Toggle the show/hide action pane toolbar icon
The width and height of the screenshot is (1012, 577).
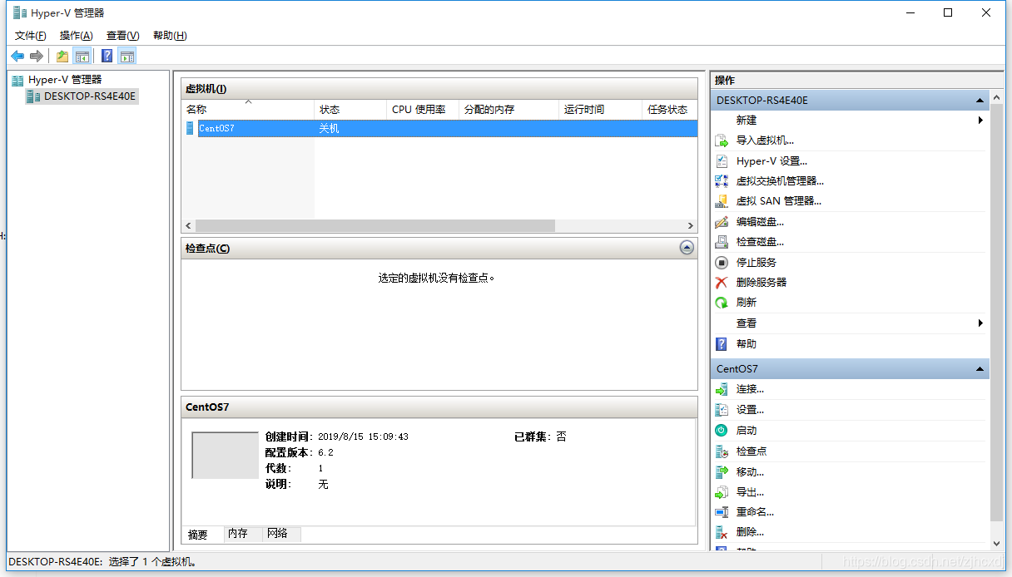tap(126, 56)
